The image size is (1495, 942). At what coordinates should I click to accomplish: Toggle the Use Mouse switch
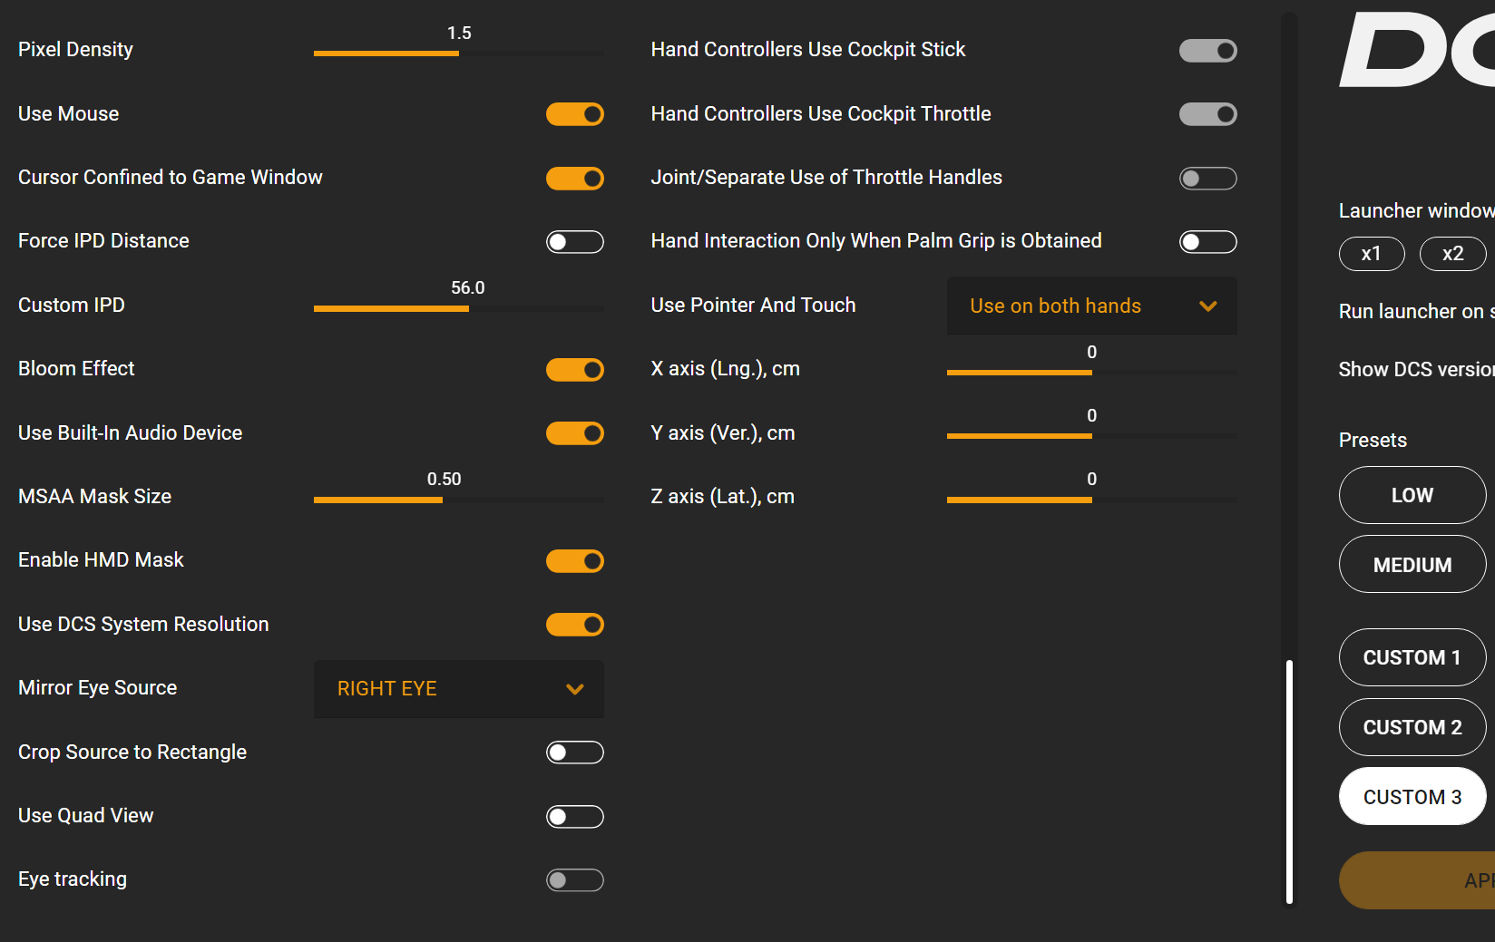point(574,114)
